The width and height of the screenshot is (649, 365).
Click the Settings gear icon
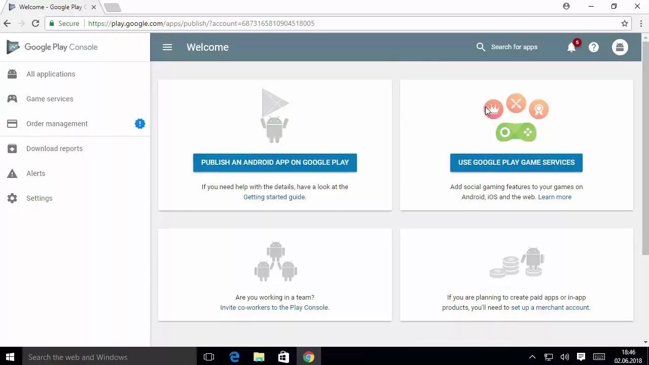12,198
